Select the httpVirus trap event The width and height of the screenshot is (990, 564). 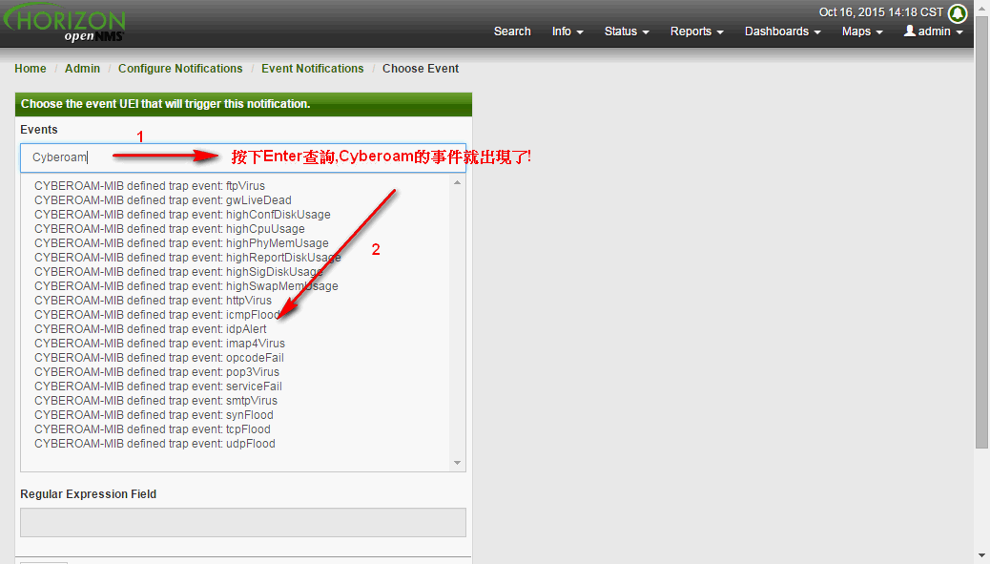tap(153, 301)
